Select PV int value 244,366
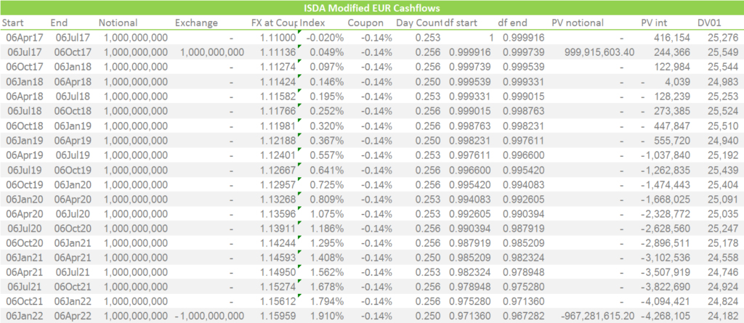Viewport: 744px width, 323px height. (674, 52)
